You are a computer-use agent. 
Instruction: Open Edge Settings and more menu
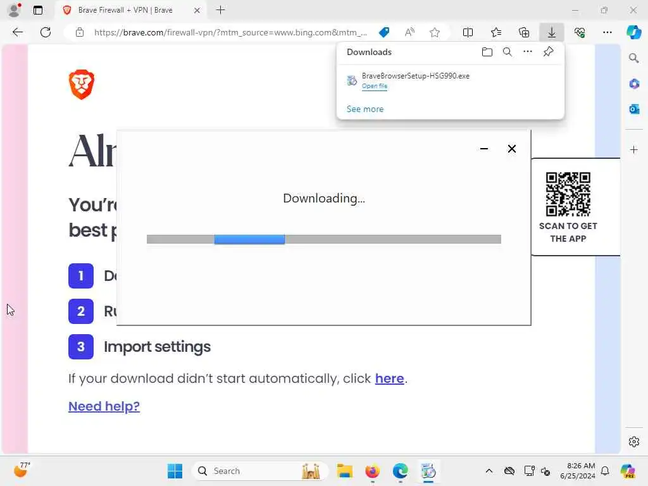607,32
